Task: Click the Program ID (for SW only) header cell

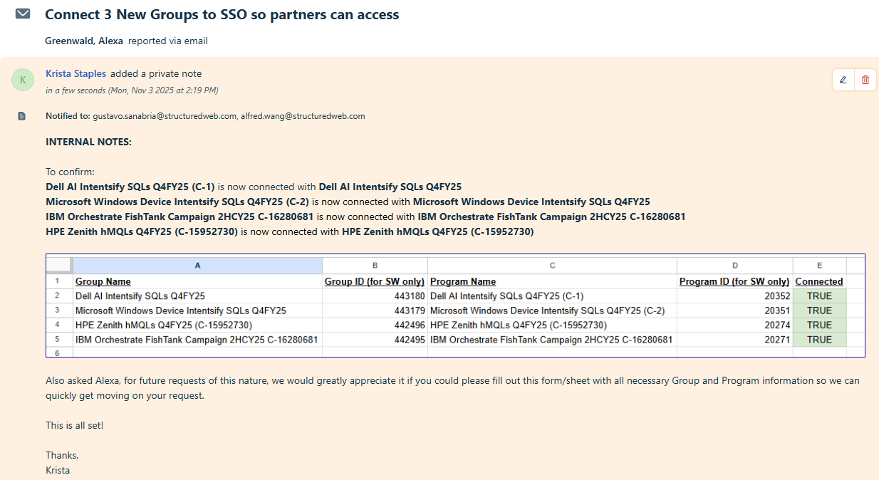Action: [x=734, y=281]
